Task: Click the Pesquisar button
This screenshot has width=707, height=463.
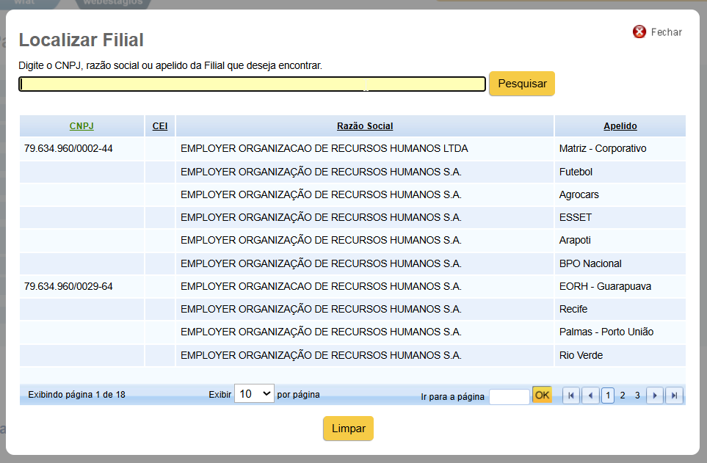Action: point(522,84)
